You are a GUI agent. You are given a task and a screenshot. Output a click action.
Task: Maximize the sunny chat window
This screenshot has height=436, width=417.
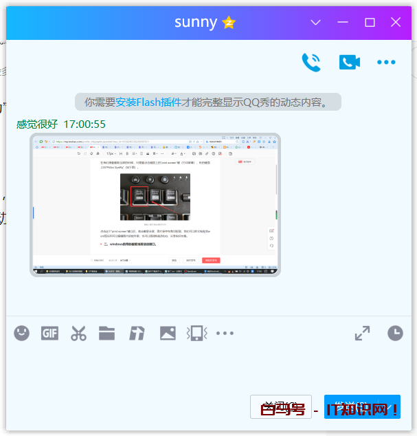[370, 22]
